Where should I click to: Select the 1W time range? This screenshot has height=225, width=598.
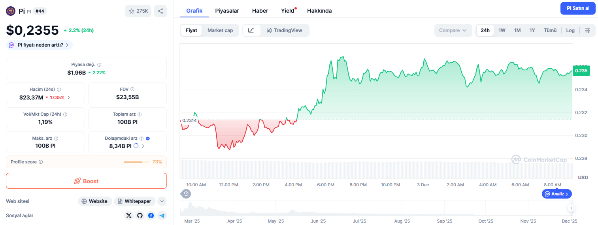click(502, 30)
